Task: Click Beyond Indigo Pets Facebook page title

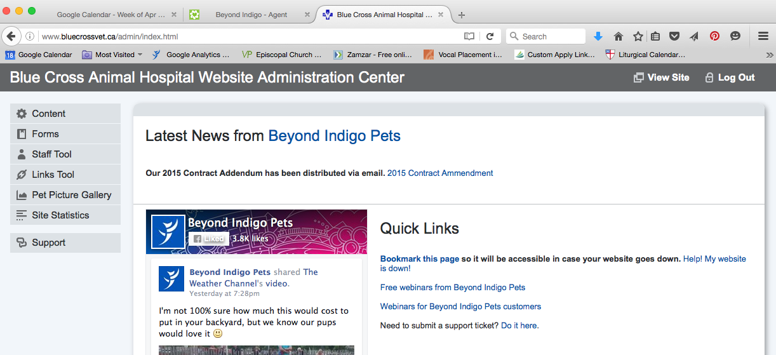Action: point(240,223)
